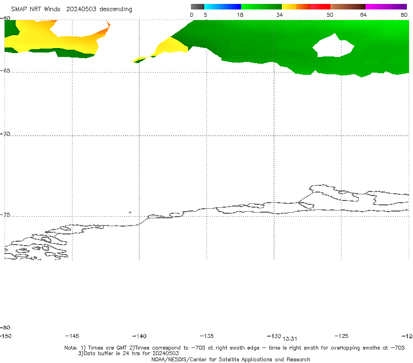
Task: Click the white hole in the green wind area
Action: coord(333,46)
